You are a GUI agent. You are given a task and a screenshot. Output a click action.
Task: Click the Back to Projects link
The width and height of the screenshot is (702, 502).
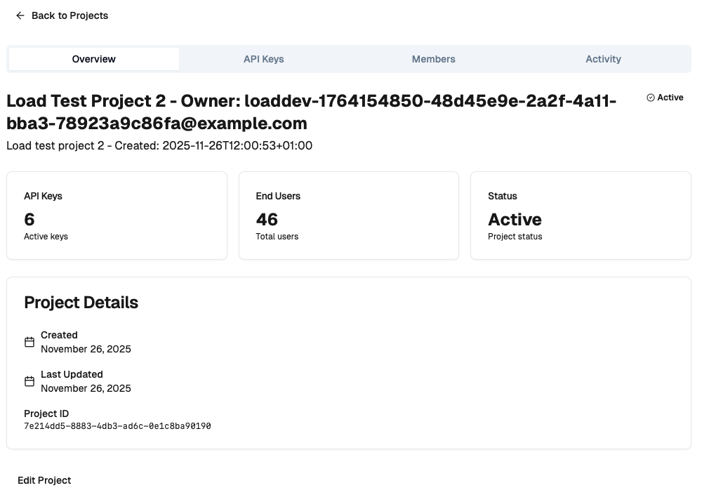coord(69,15)
